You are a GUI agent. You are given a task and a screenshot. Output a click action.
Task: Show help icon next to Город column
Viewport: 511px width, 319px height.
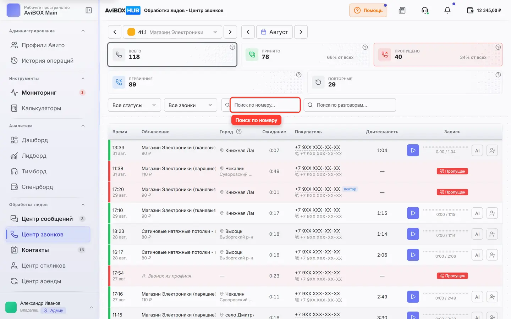pyautogui.click(x=239, y=131)
